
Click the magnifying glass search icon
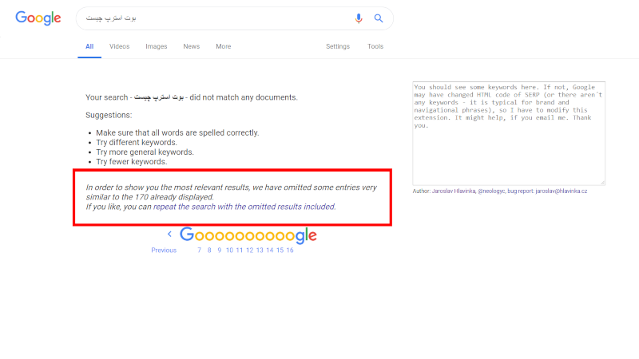379,18
